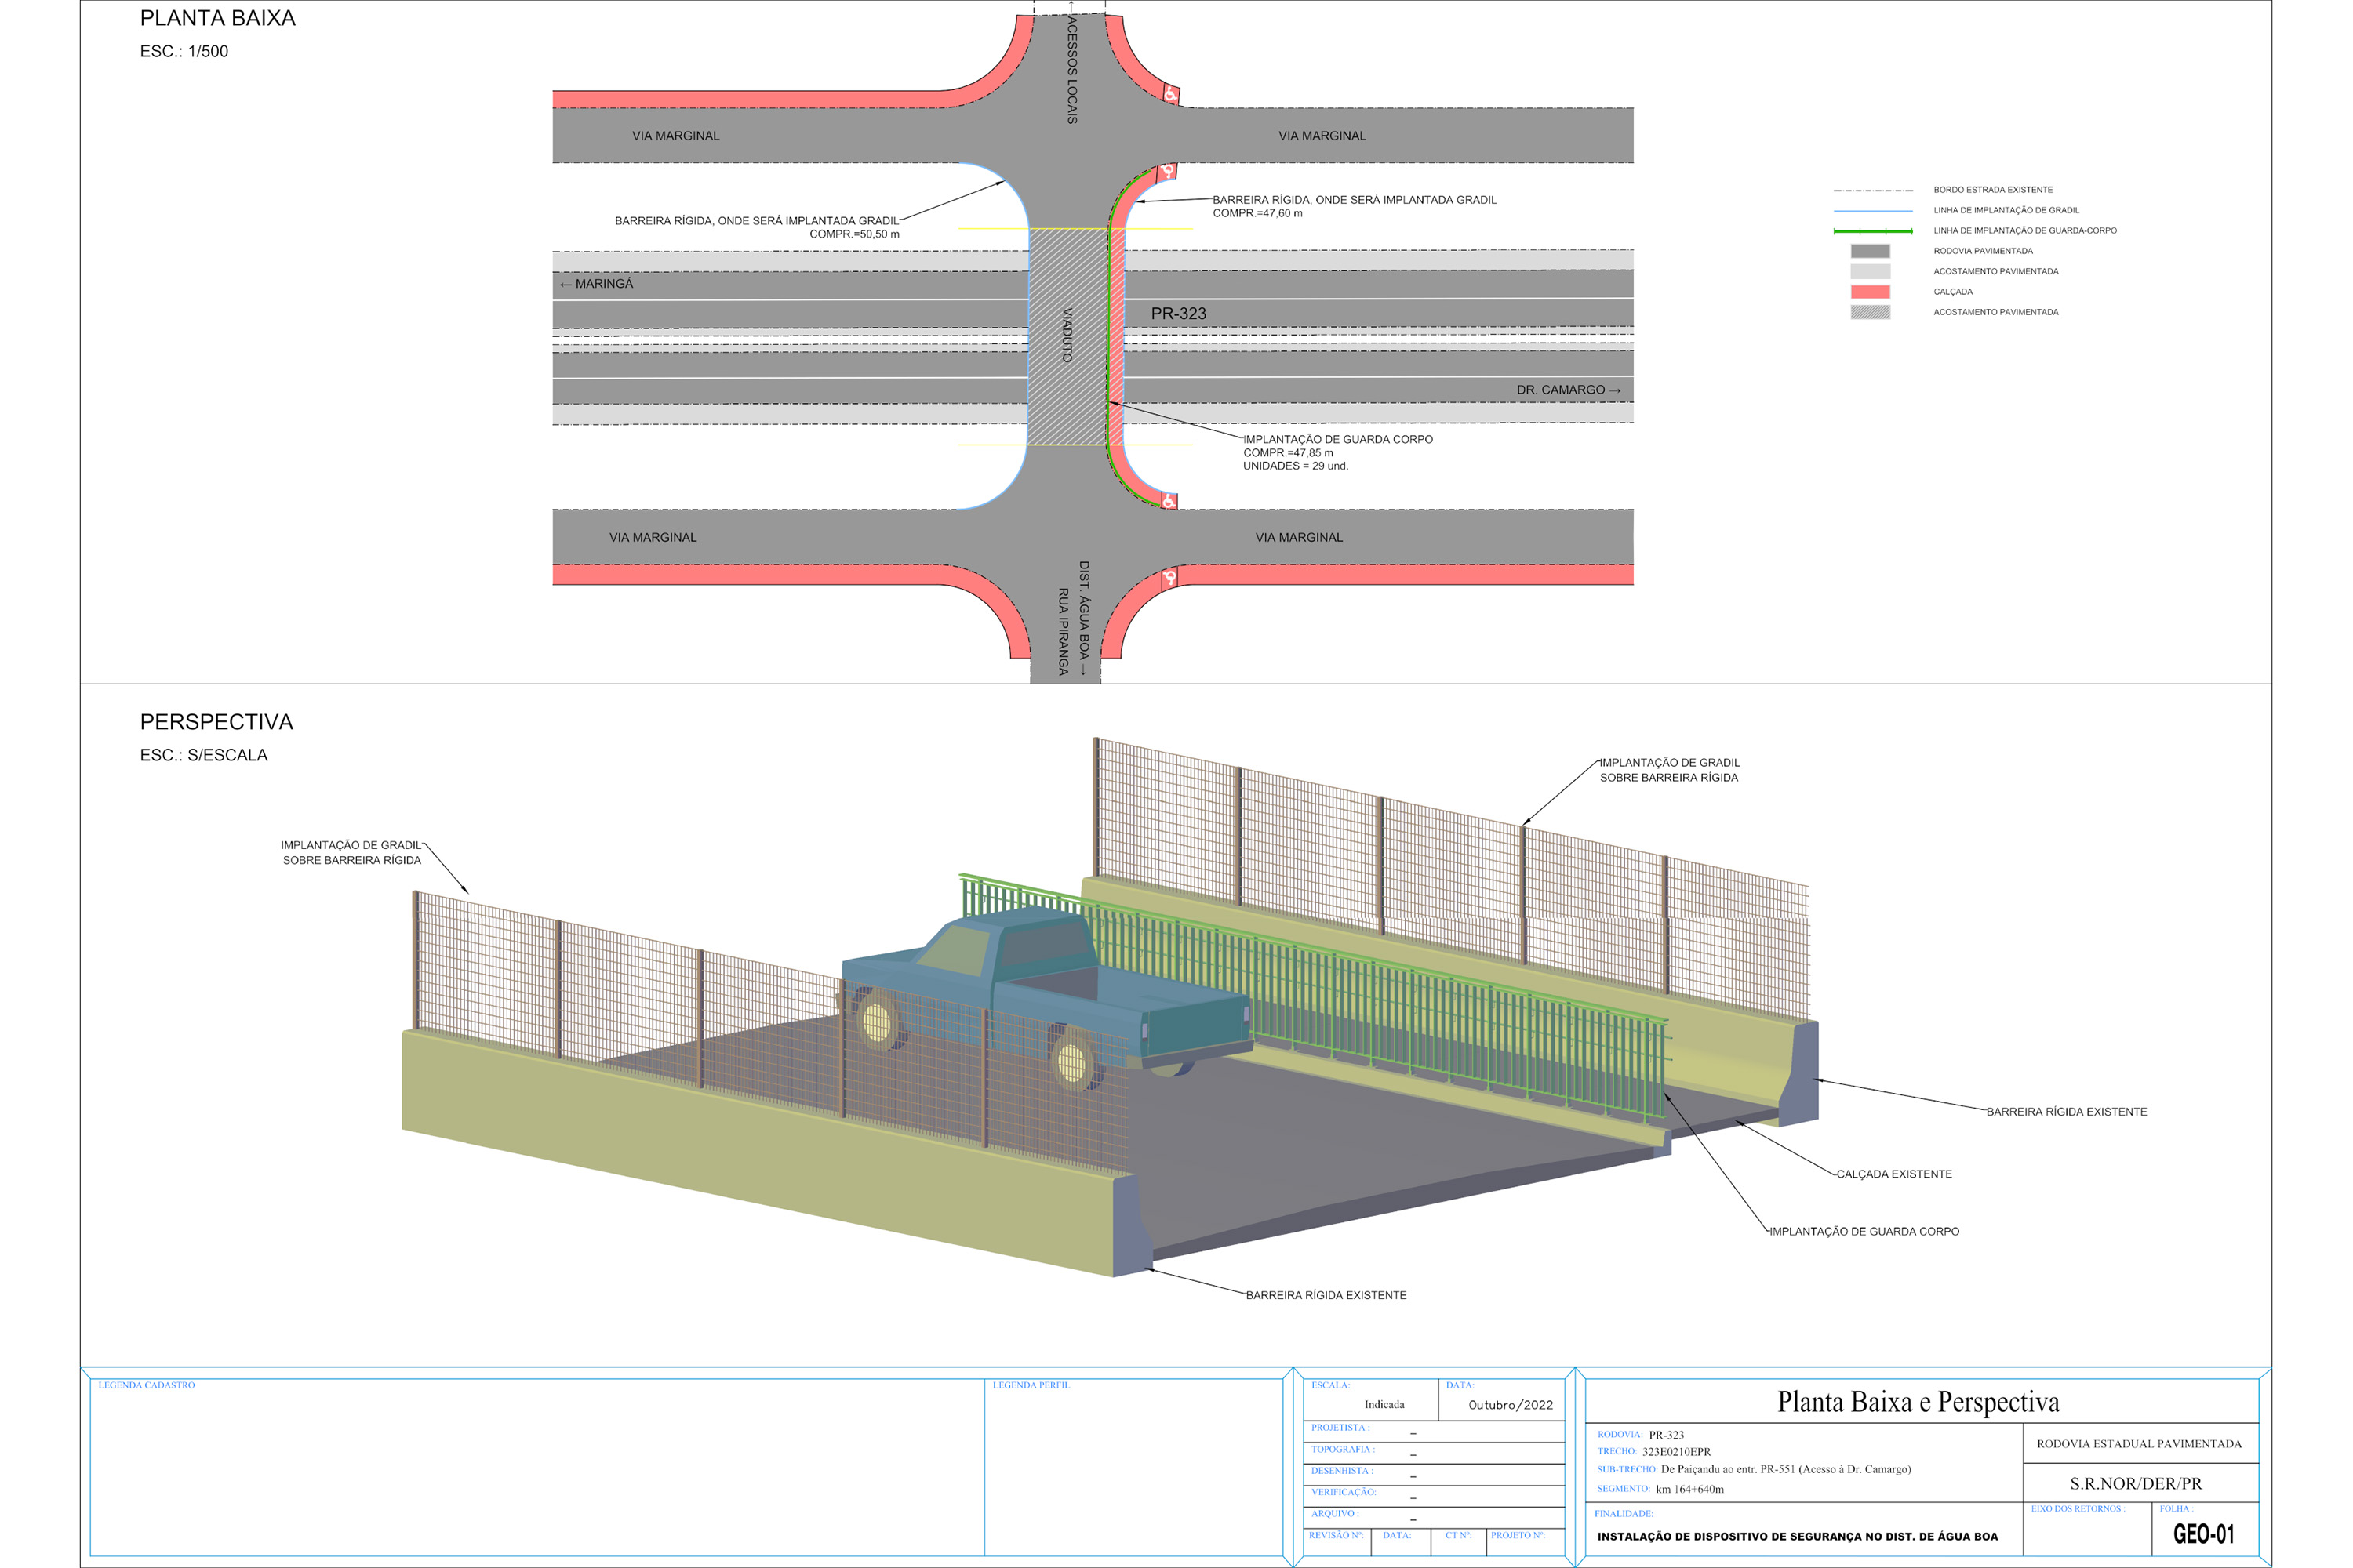This screenshot has height=1568, width=2353.
Task: Click the dark gray RODOVIA PAVIMENTADA legend swatch
Action: (x=1869, y=251)
